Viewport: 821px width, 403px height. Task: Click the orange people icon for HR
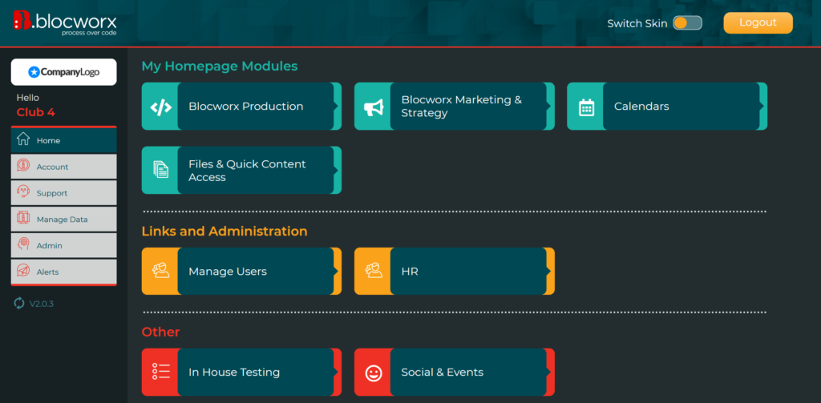374,271
